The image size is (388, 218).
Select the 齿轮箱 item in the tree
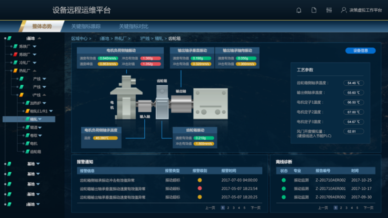click(x=36, y=152)
